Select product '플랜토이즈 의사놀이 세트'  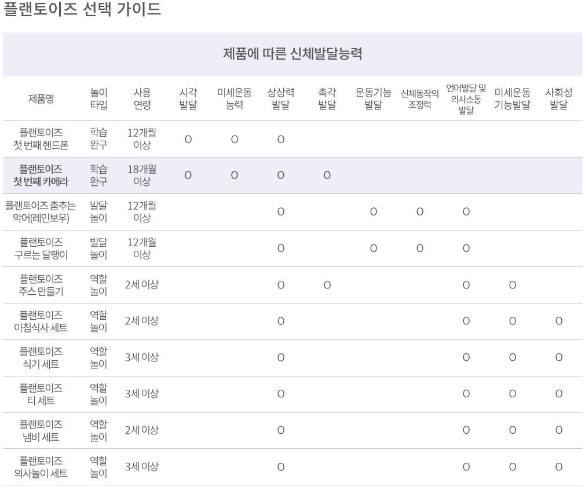[41, 467]
